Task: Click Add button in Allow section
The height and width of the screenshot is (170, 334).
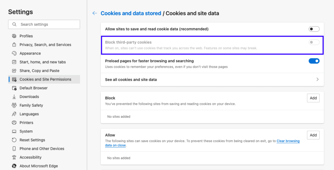Action: 313,135
